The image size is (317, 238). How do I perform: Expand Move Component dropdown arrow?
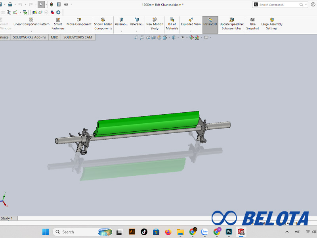pyautogui.click(x=79, y=31)
